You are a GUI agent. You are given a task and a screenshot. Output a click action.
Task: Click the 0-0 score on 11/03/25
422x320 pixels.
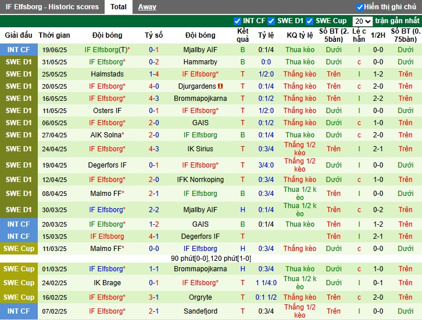(153, 249)
